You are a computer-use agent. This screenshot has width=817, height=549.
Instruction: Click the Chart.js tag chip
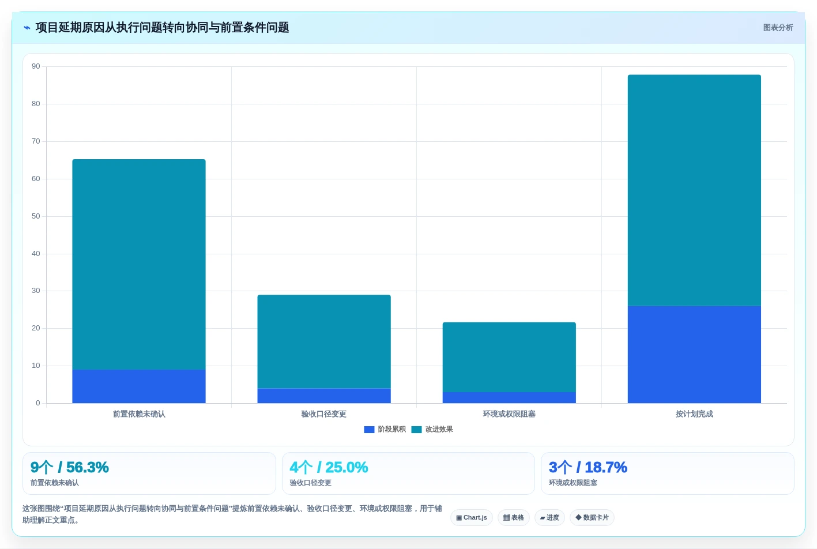tap(472, 517)
